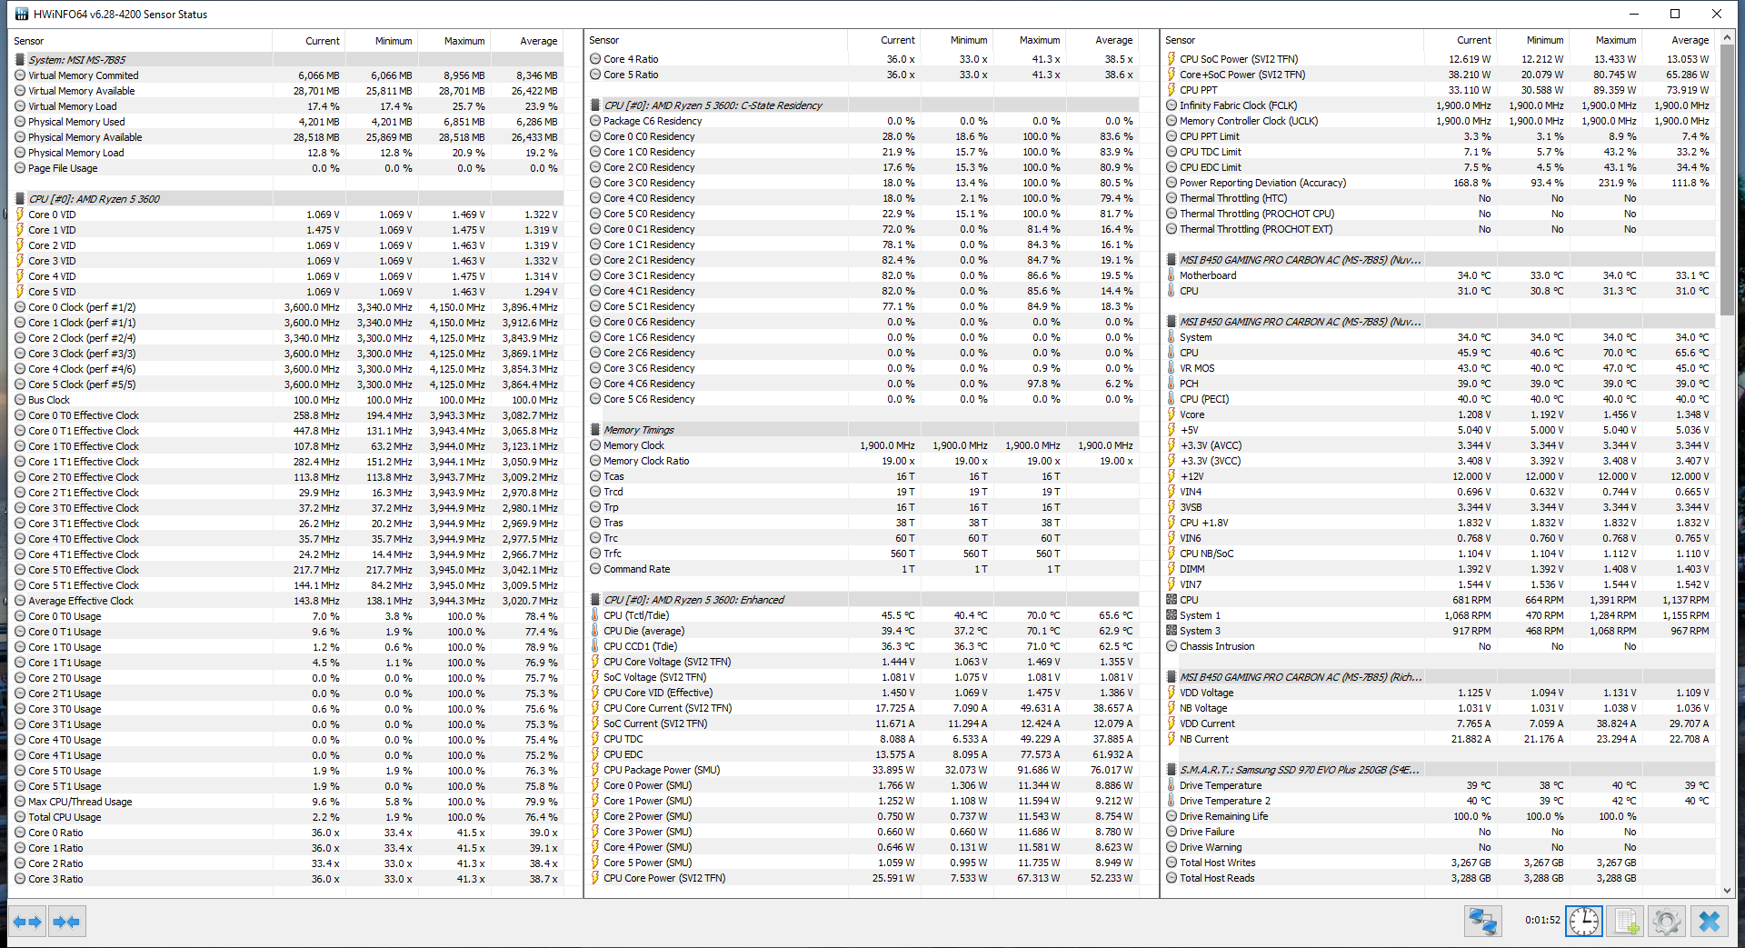Select the Drive Remaining Life row
The height and width of the screenshot is (948, 1745).
click(1438, 816)
